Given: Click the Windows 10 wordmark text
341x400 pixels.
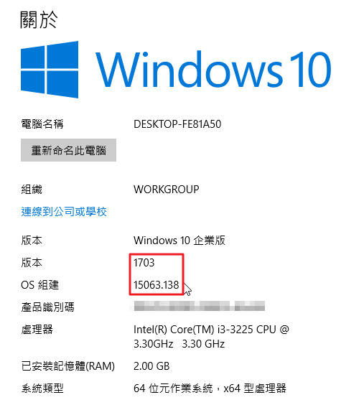Looking at the screenshot, I should click(x=213, y=70).
